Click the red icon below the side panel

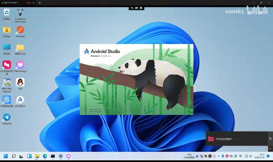[270, 149]
